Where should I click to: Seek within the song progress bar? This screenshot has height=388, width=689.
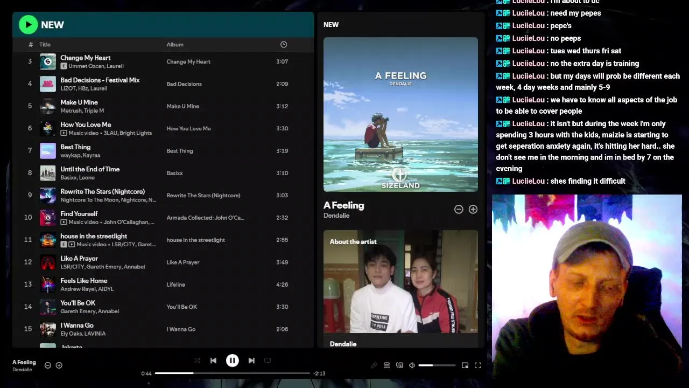click(x=232, y=373)
